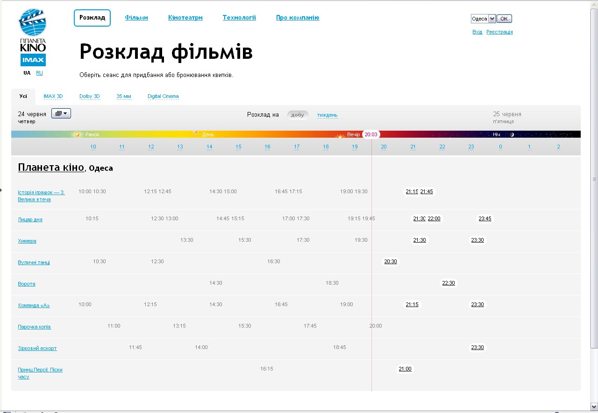Select the добу schedule view

(298, 115)
